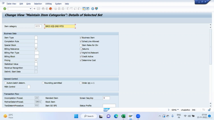Image resolution: width=214 pixels, height=120 pixels.
Task: Click scroll-up arrow of form scrollbar
Action: pos(210,25)
